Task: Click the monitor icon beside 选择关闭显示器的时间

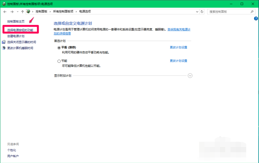Action: pos(4,42)
